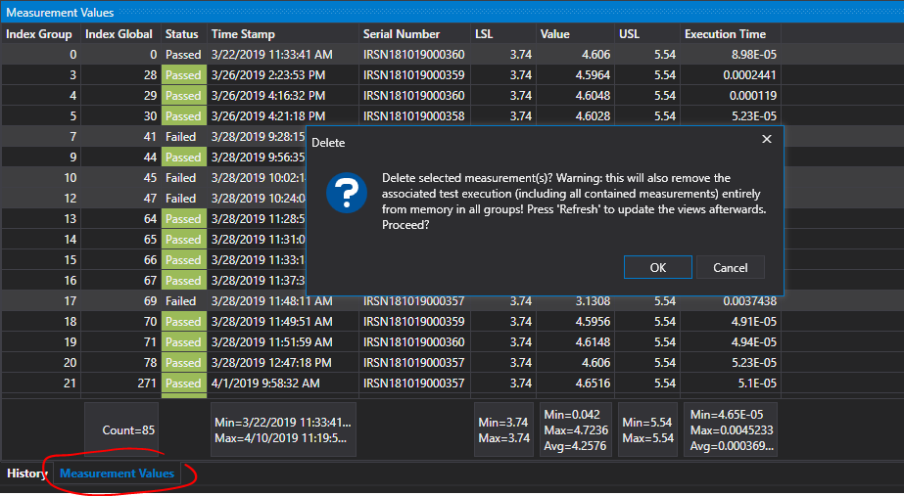The height and width of the screenshot is (496, 904).
Task: Confirm deletion with the OK button
Action: [x=658, y=267]
